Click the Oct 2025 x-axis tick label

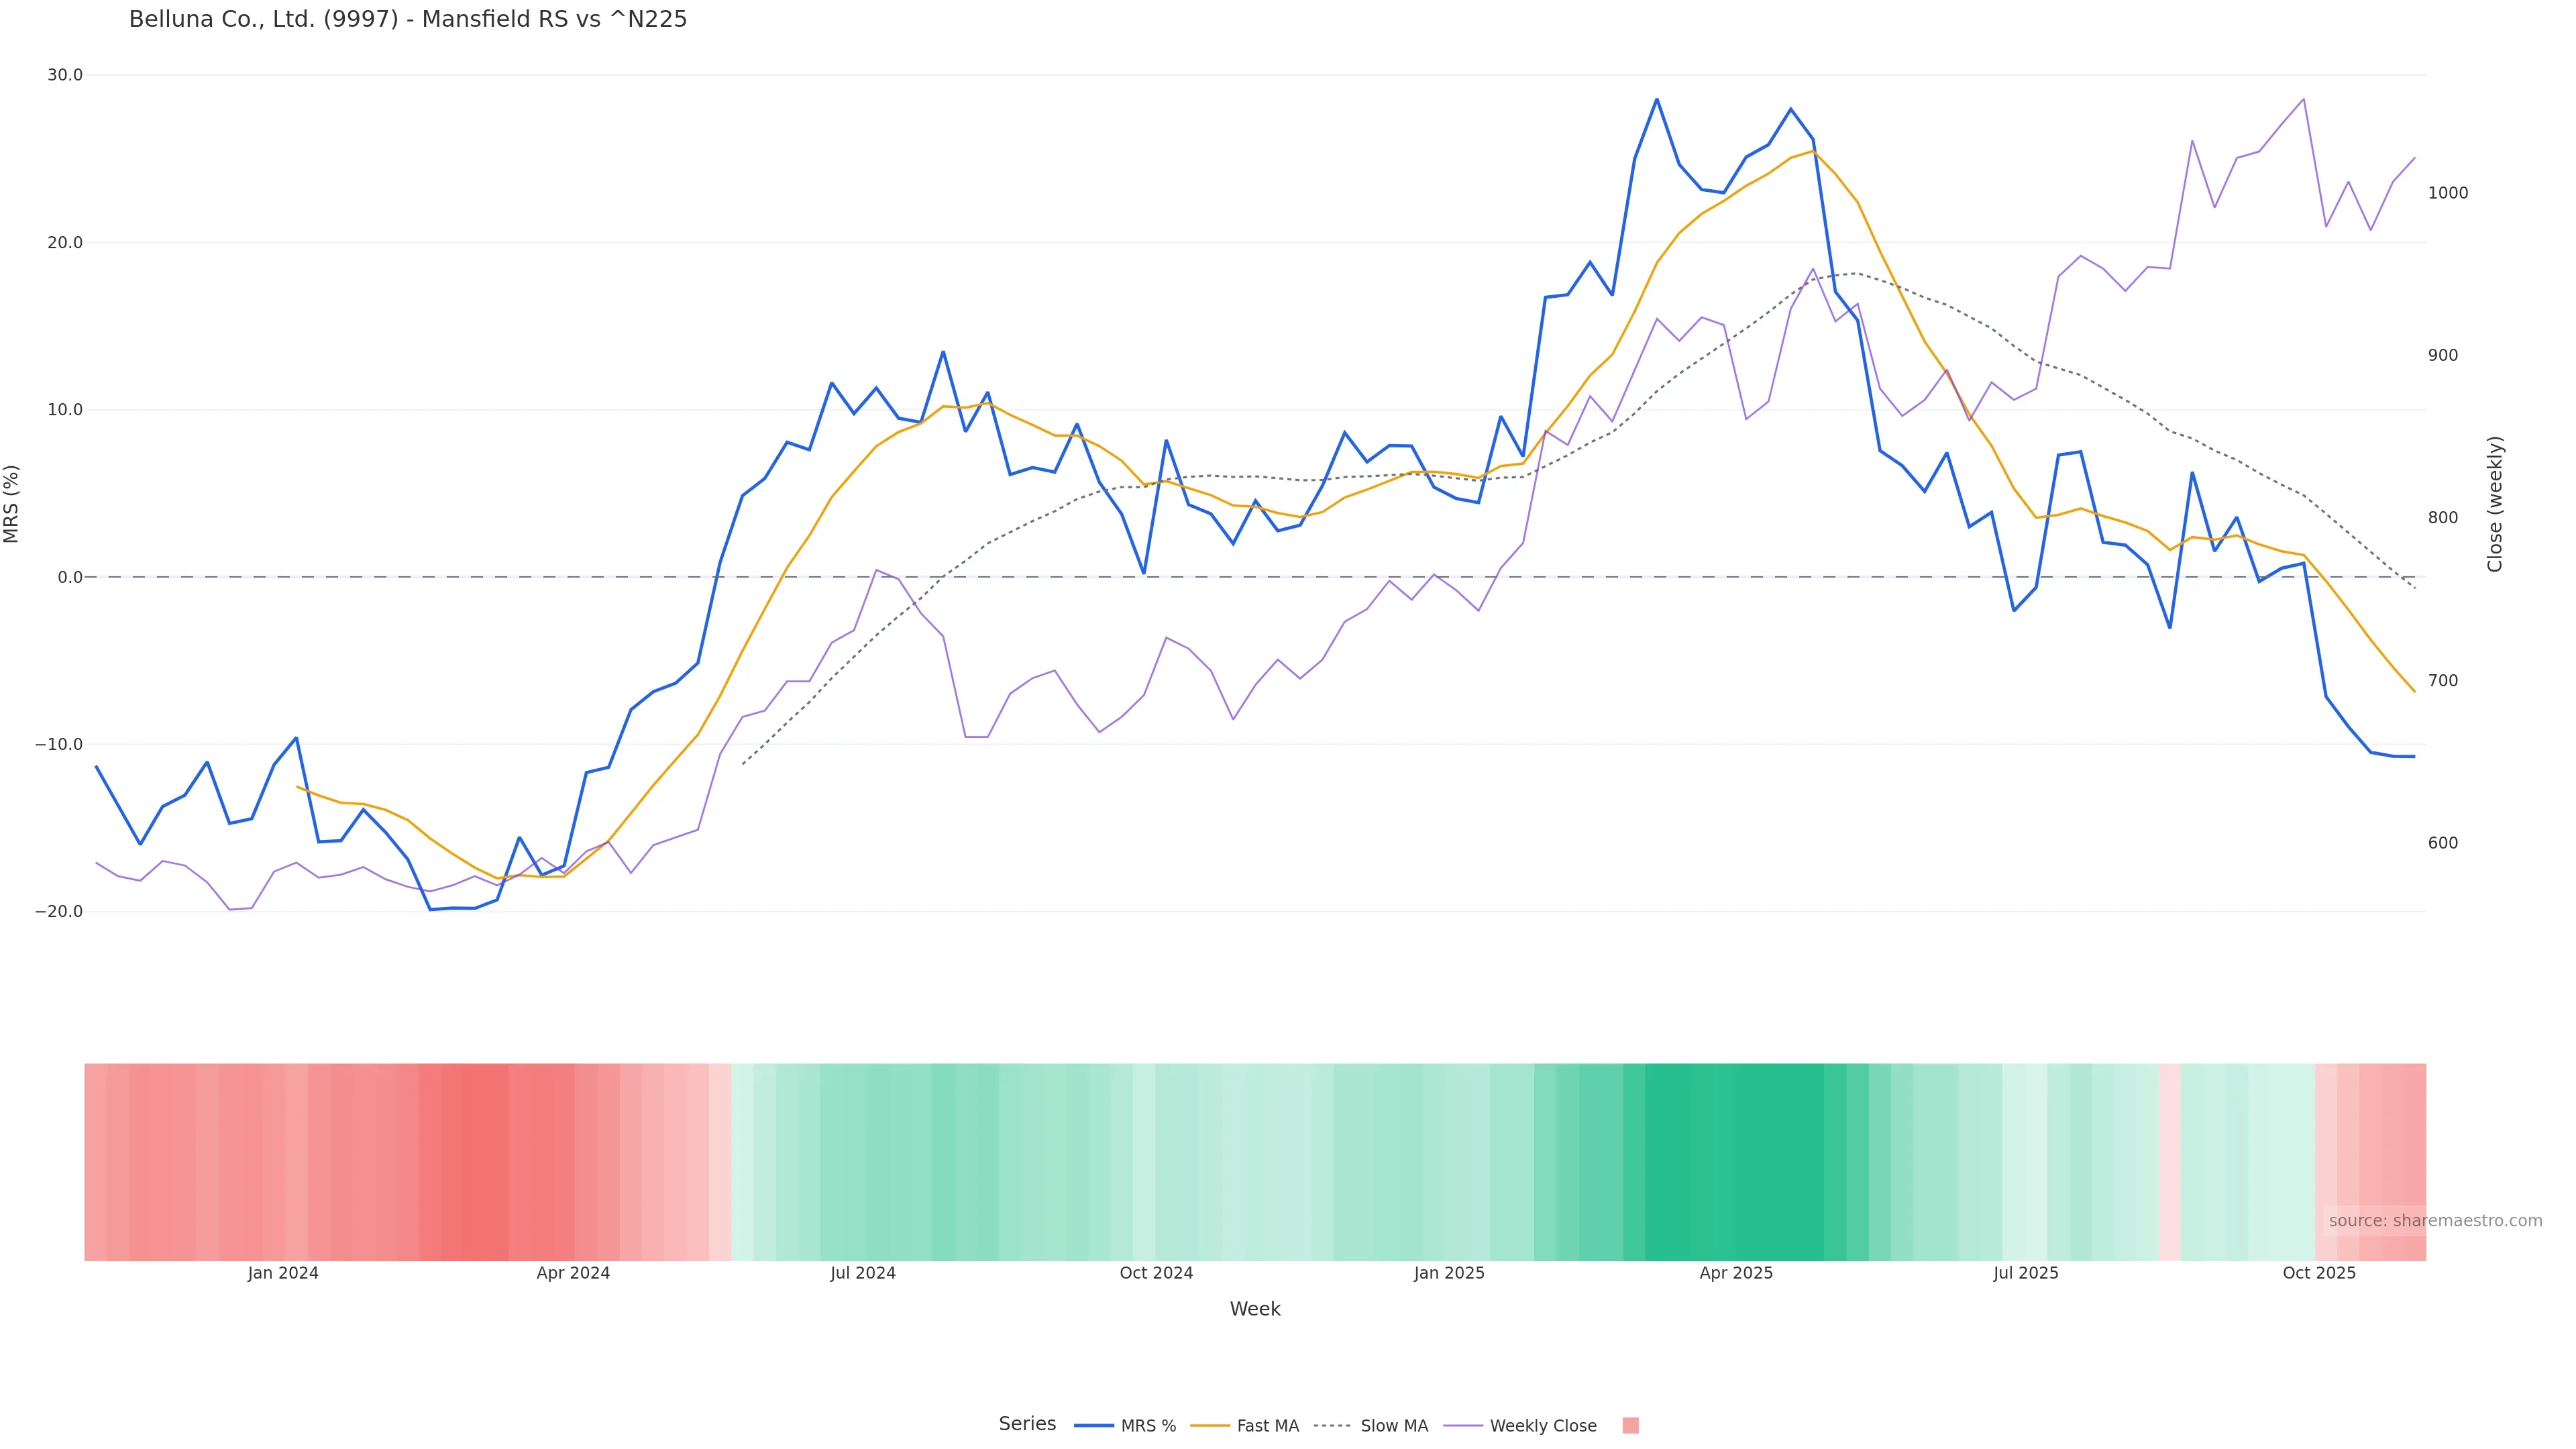(x=2318, y=1273)
